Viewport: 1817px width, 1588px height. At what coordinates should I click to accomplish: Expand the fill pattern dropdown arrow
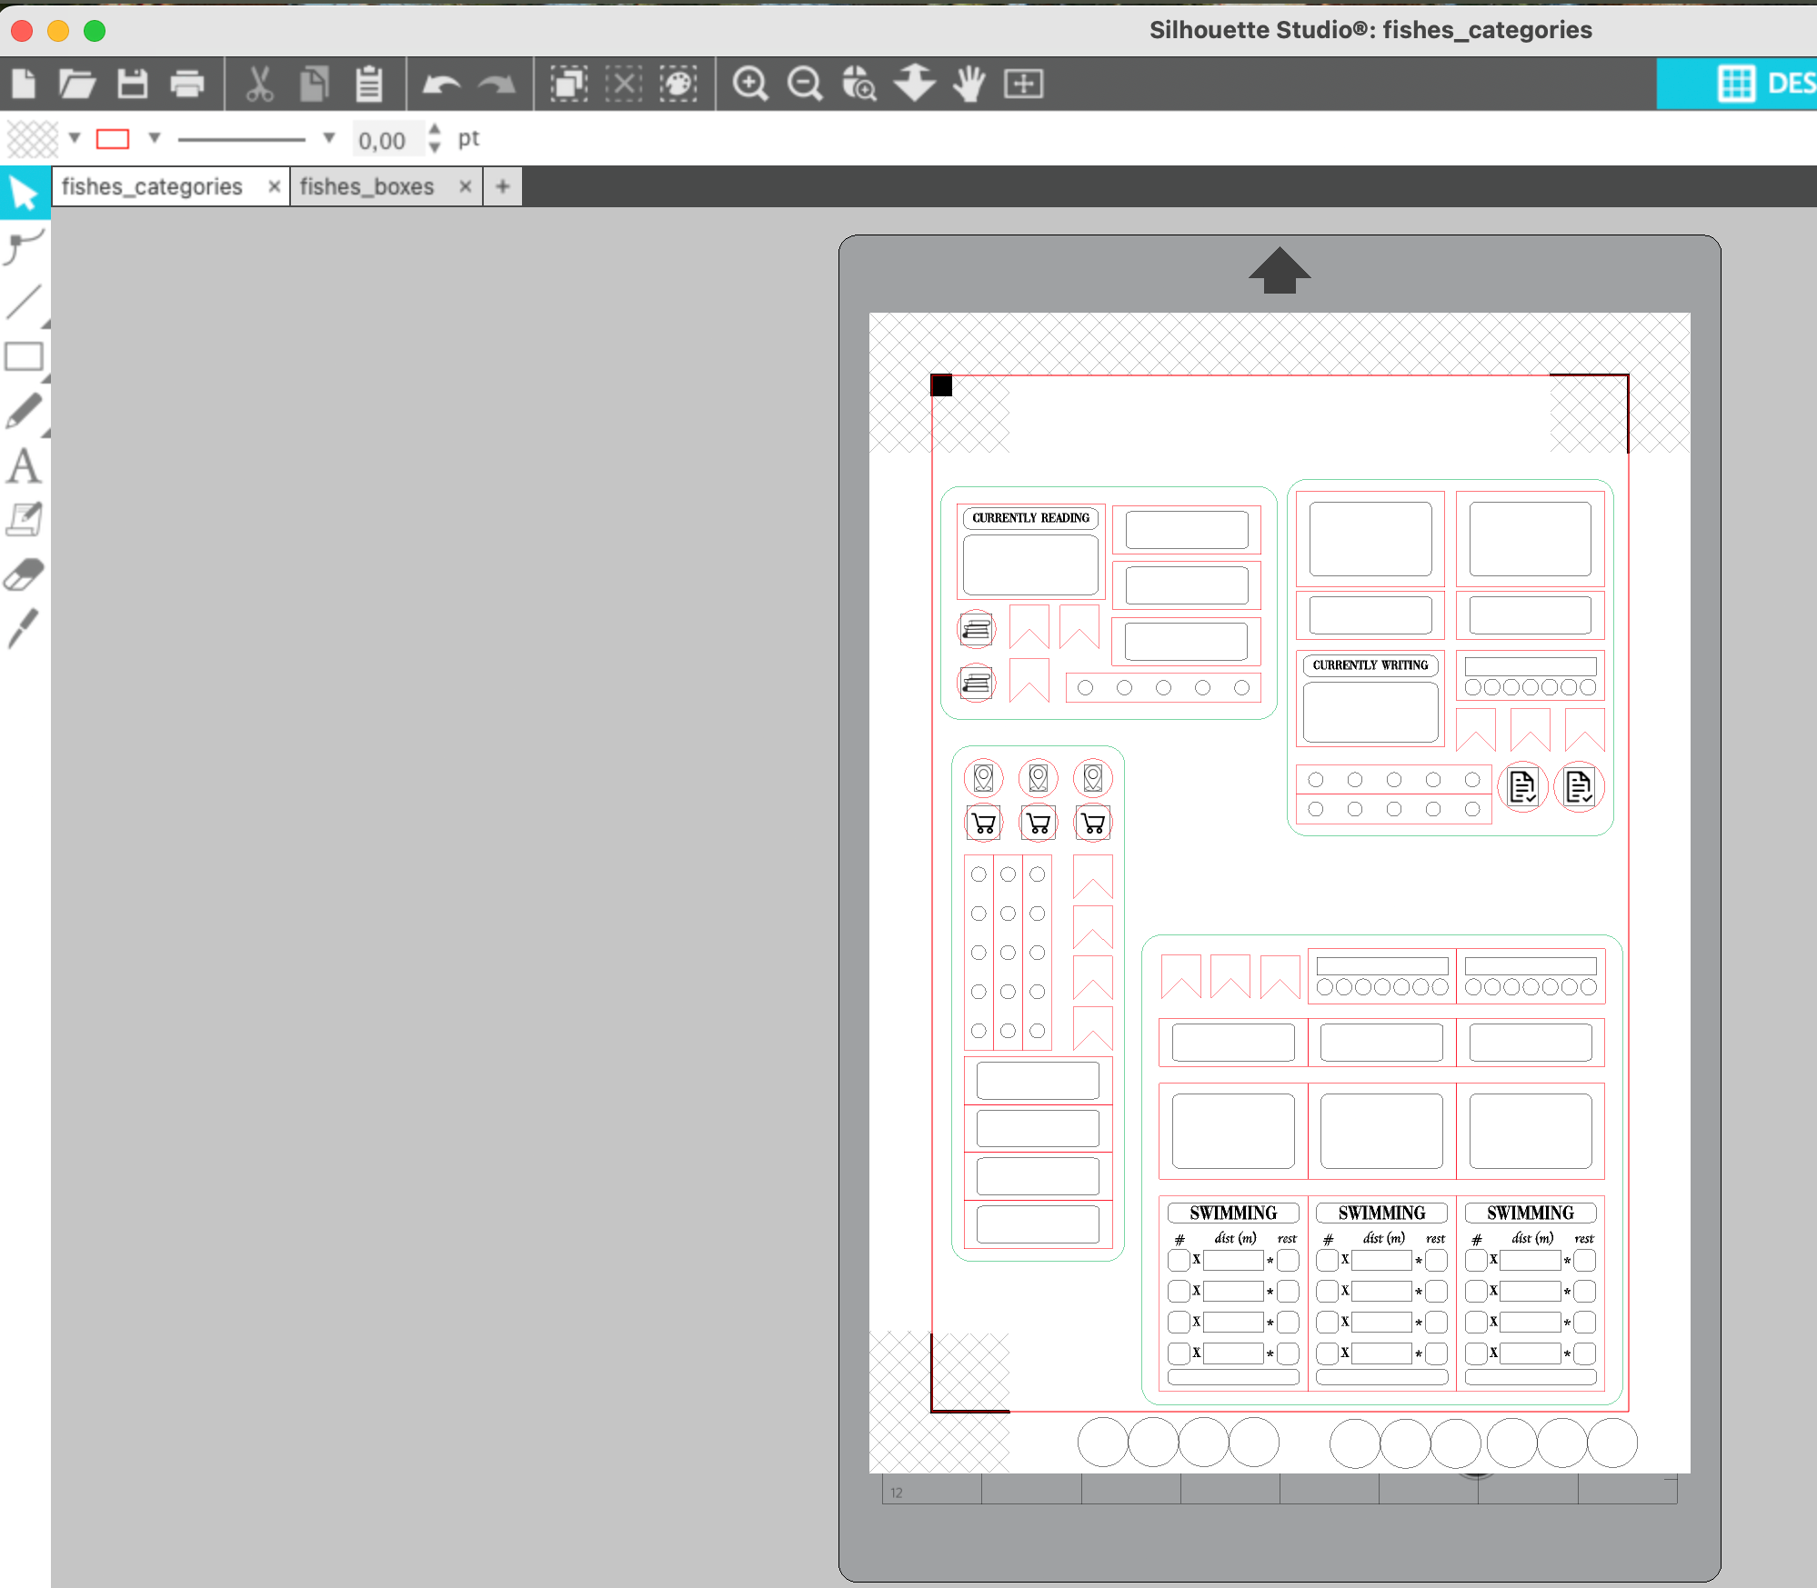75,138
